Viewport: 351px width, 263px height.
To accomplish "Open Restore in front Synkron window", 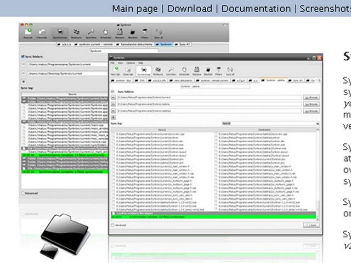I will [196, 71].
